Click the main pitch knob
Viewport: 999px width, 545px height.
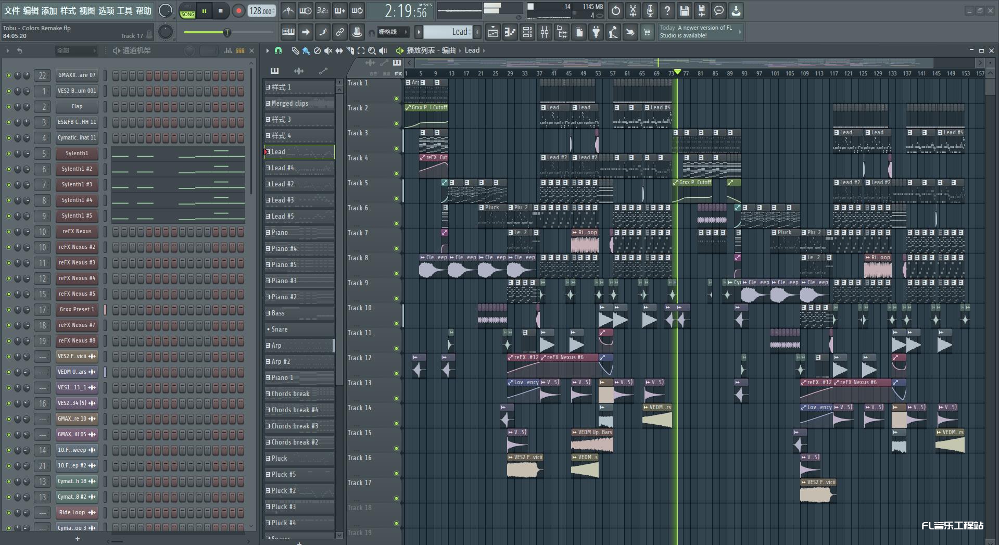point(166,32)
